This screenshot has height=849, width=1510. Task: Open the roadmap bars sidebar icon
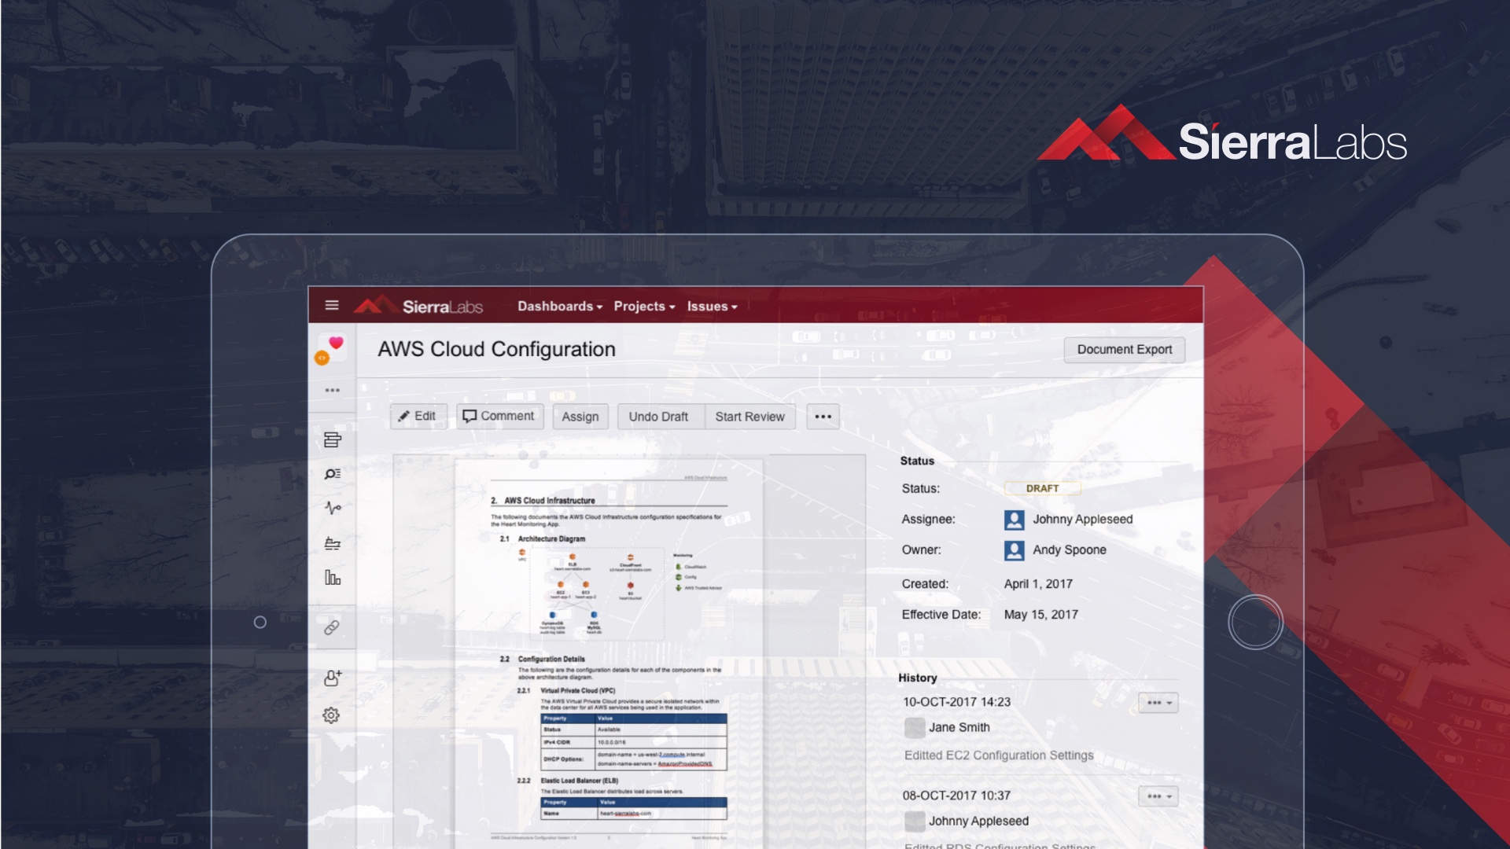tap(333, 543)
